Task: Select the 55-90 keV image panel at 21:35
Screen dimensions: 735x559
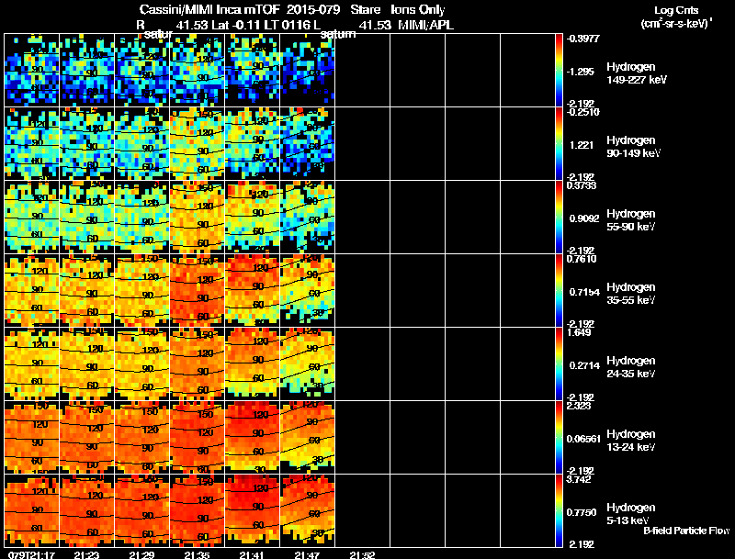Action: (197, 217)
